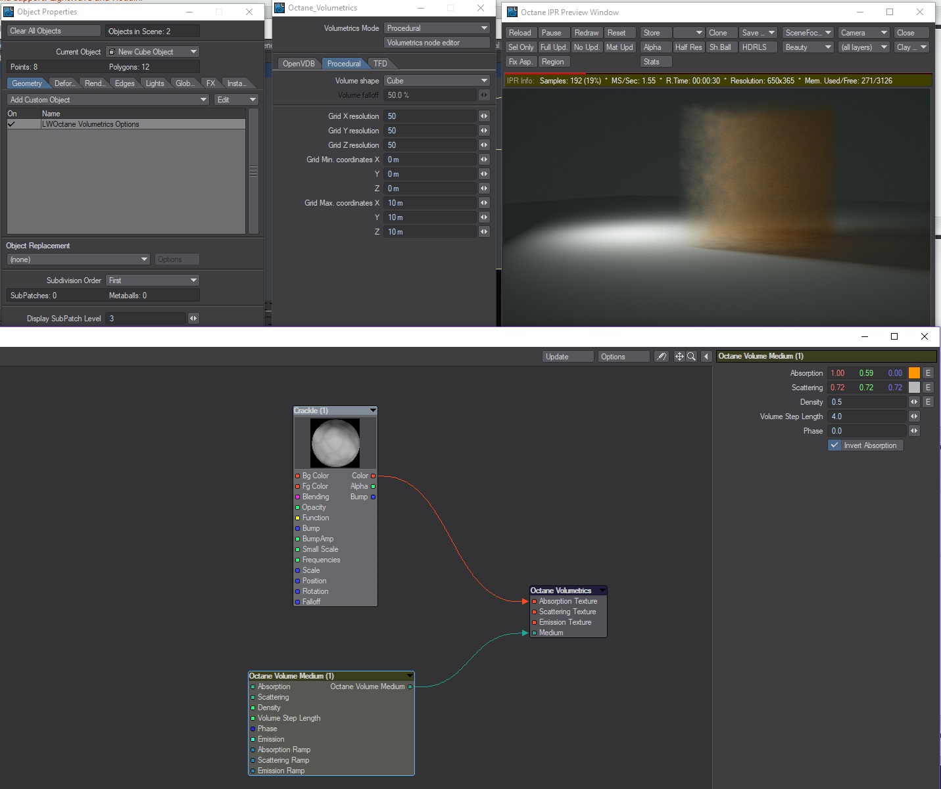The height and width of the screenshot is (789, 941).
Task: Click the Crackle node Bg Color input connector
Action: pyautogui.click(x=297, y=476)
